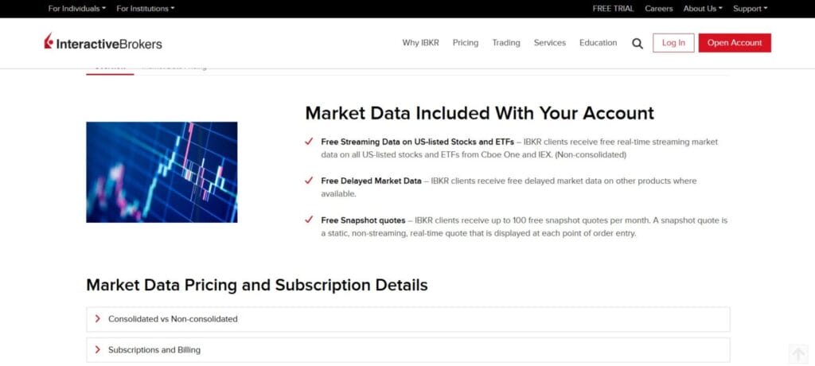Click the checkmark beside Free Streaming Data
Screen dimensions: 815x366
click(309, 142)
